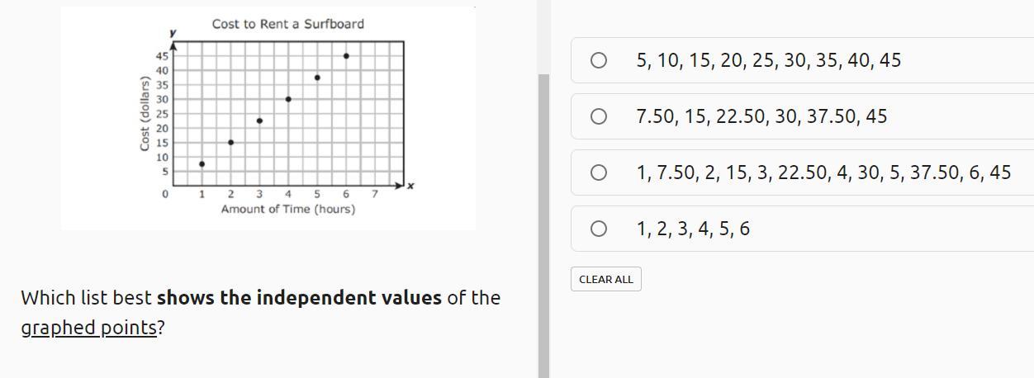Select radio button for 7.50, 15, 22.50 list

point(599,116)
